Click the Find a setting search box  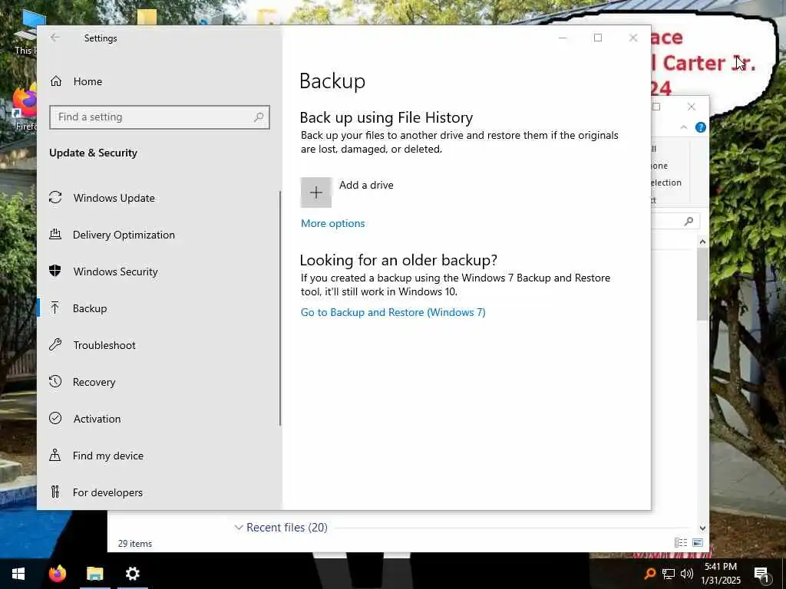[160, 117]
